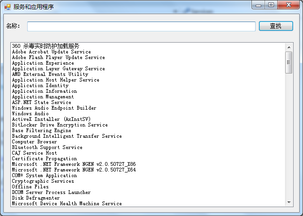Image resolution: width=303 pixels, height=216 pixels.
Task: Click the 查找 search button
Action: 276,26
